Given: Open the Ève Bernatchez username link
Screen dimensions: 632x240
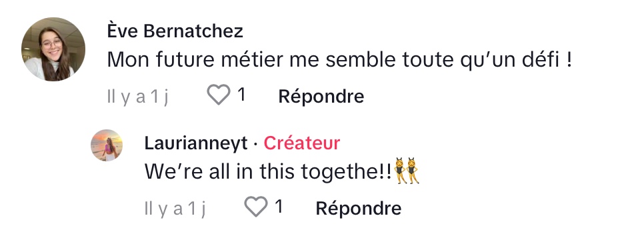Looking at the screenshot, I should [175, 31].
